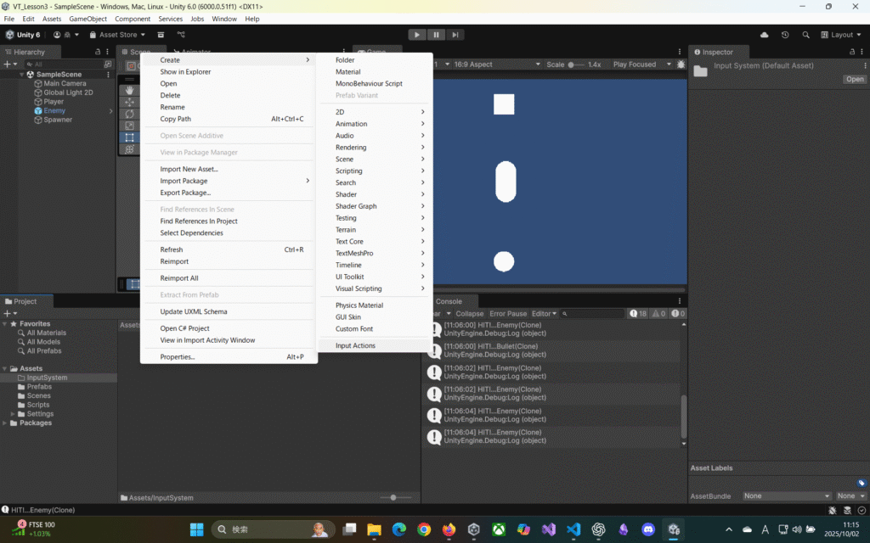Click the global search magnifier icon
870x543 pixels.
tap(805, 35)
